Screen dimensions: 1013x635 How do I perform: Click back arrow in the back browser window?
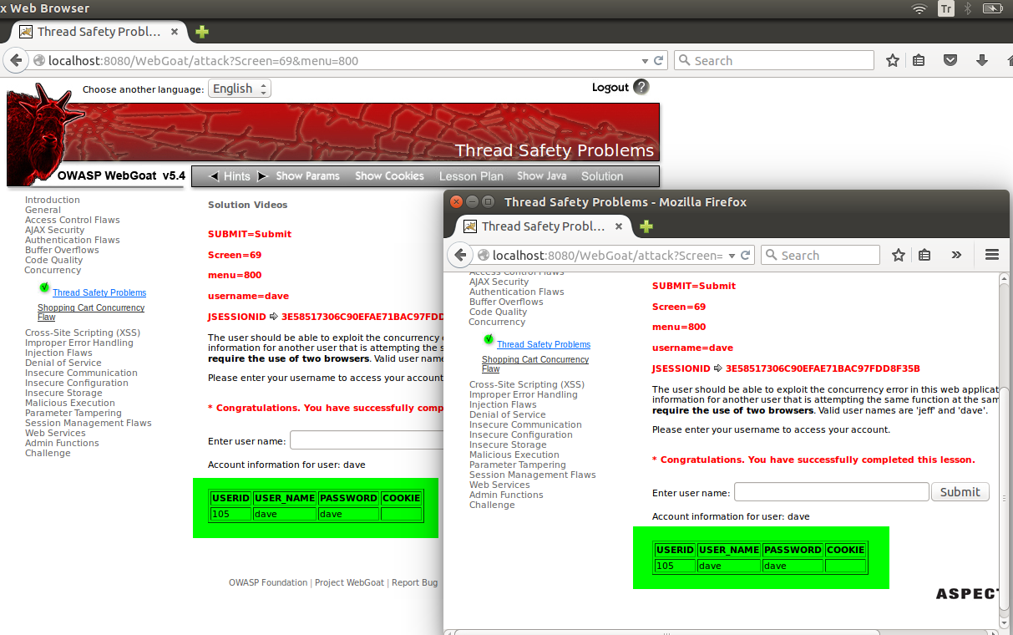tap(16, 60)
